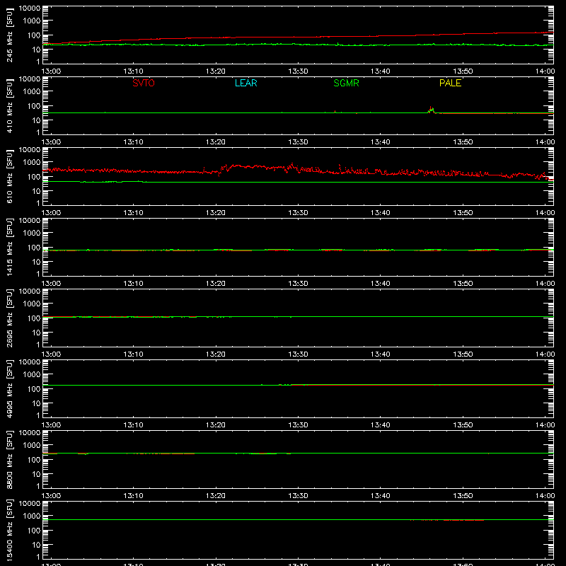Select the 8800 MHz [SFU] axis label

pos(9,459)
